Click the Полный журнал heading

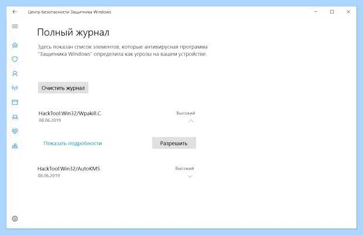coord(73,32)
